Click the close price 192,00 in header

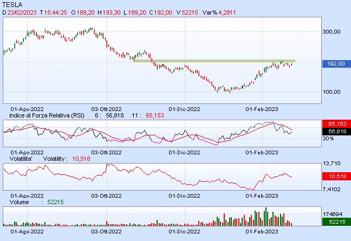click(x=163, y=12)
